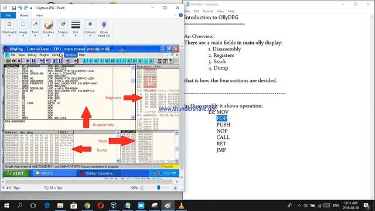Click the zoom out minus button in Paint
Screen dimensions: 375x211
[x=142, y=188]
